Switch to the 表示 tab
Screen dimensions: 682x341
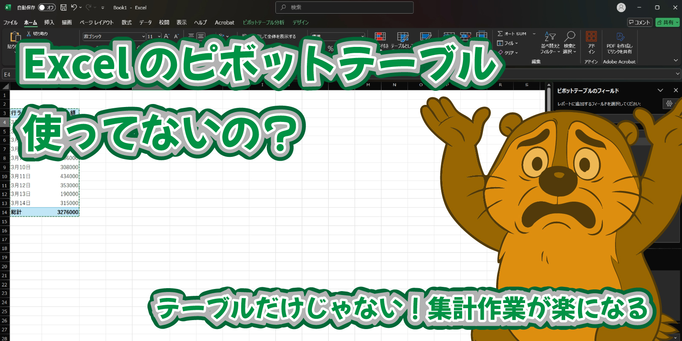coord(182,23)
